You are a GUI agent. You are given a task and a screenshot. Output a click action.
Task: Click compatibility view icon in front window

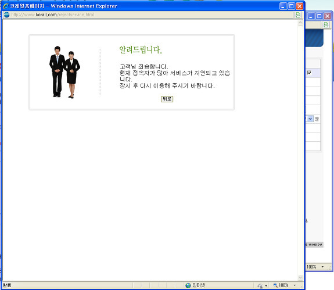[x=298, y=15]
